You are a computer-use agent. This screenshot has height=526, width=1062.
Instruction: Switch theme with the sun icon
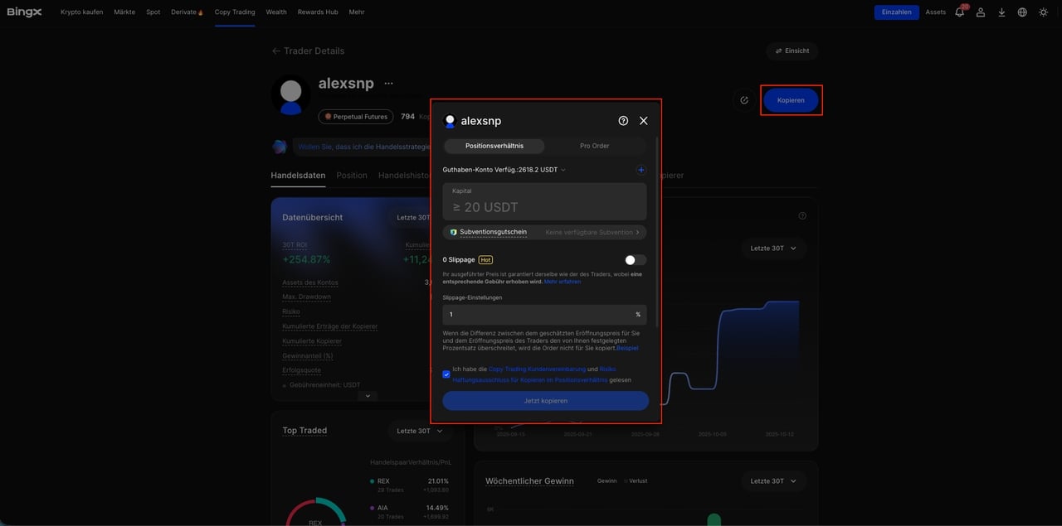tap(1043, 12)
